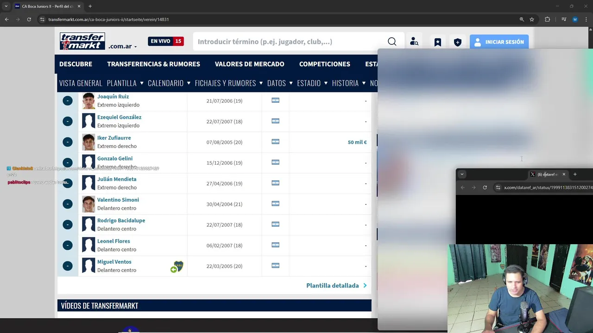Close the CA Boca Juniors II tab
Viewport: 593px width, 333px height.
click(x=79, y=6)
